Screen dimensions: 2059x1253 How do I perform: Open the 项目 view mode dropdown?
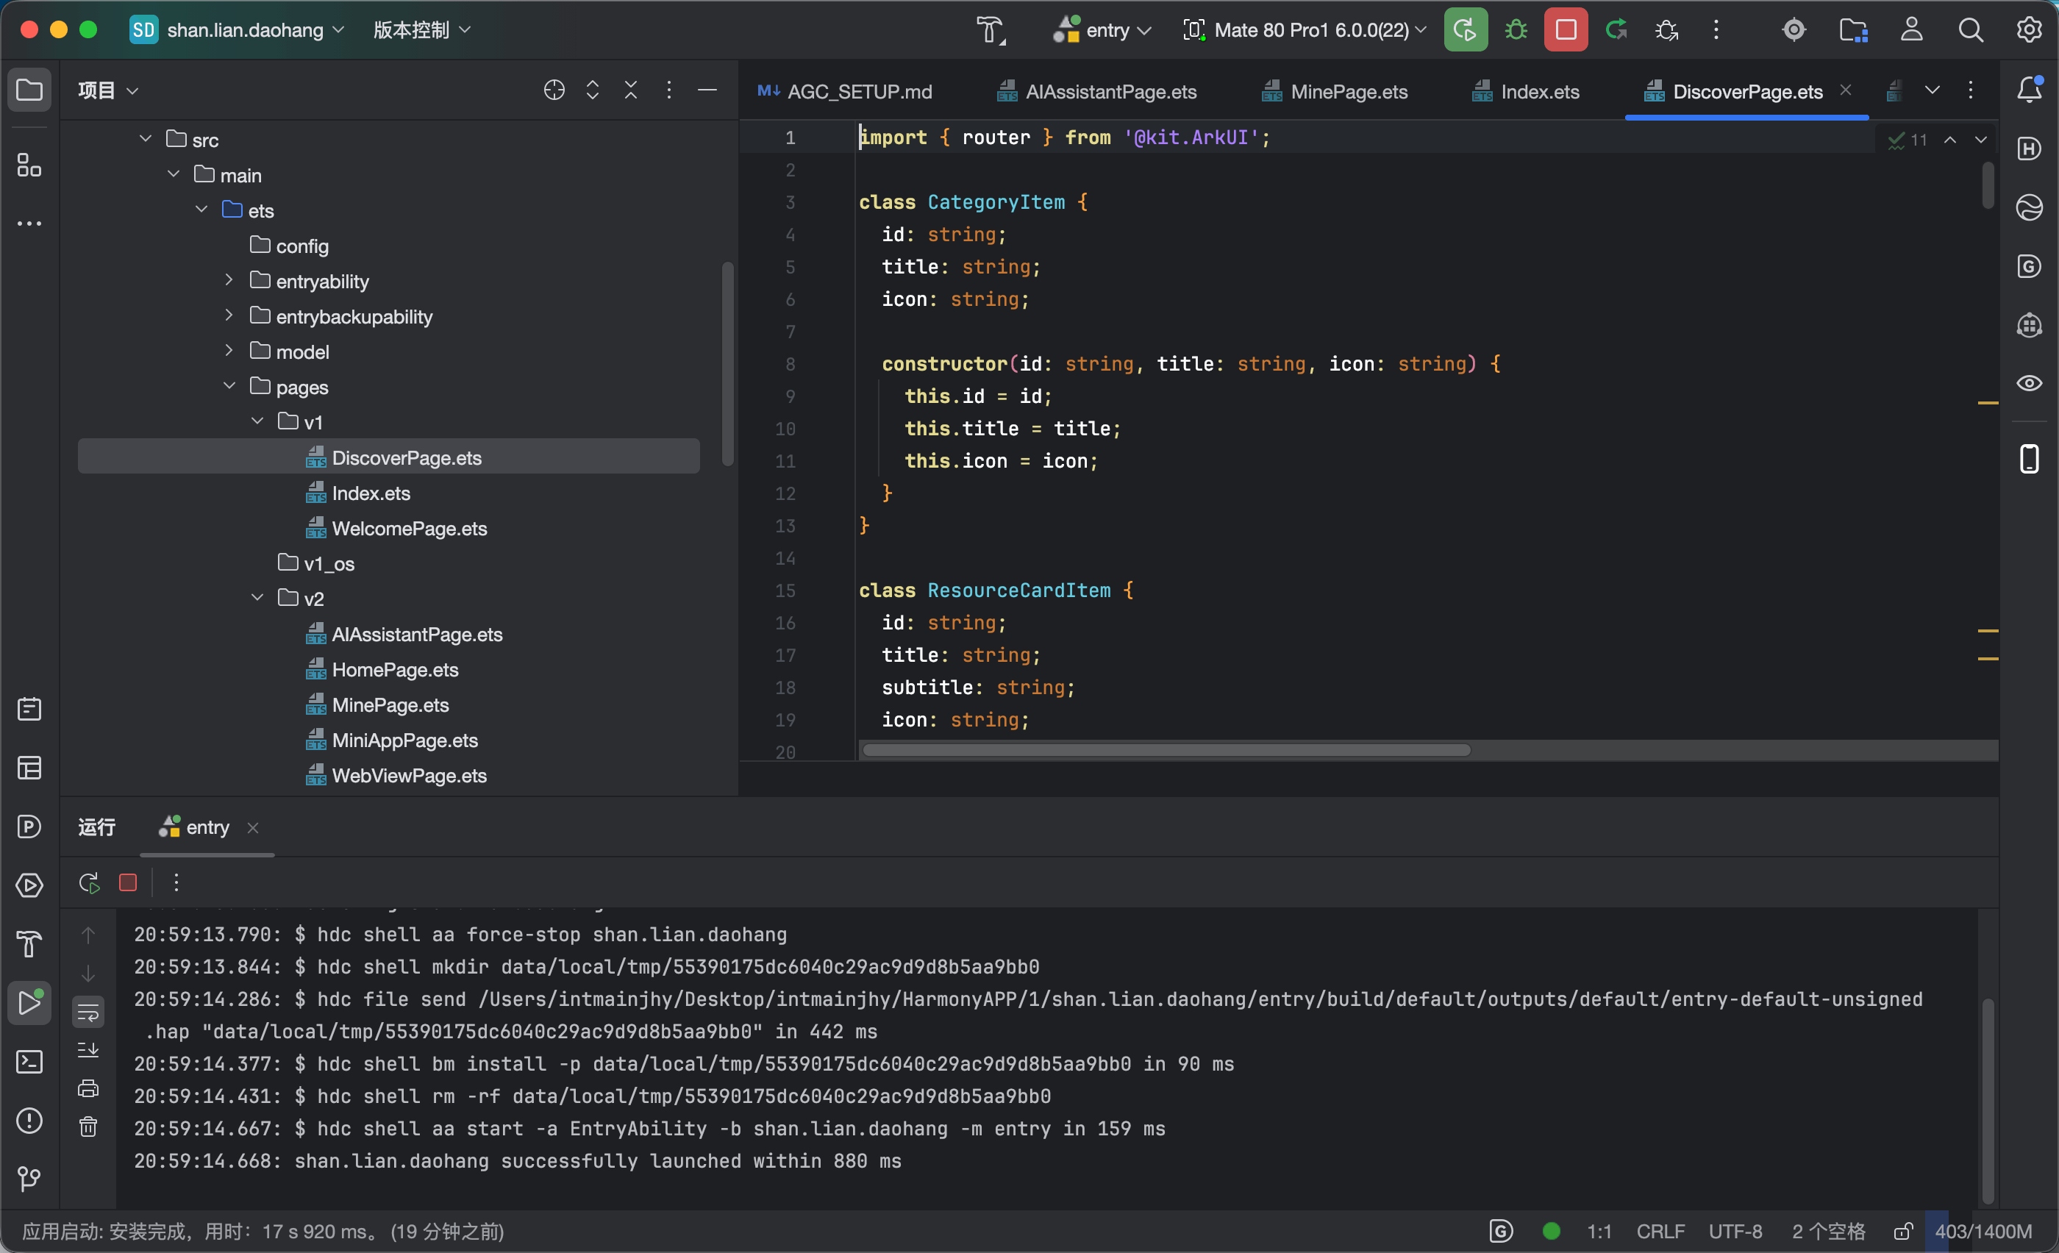click(108, 90)
